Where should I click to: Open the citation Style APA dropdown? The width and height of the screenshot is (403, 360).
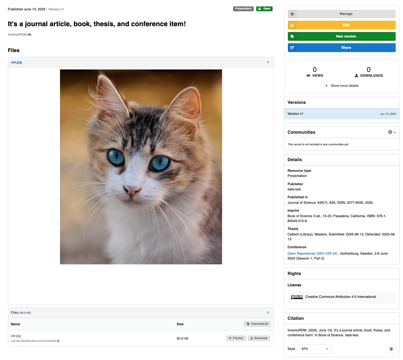point(314,349)
